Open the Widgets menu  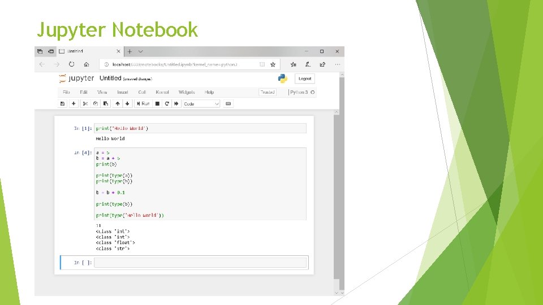187,92
